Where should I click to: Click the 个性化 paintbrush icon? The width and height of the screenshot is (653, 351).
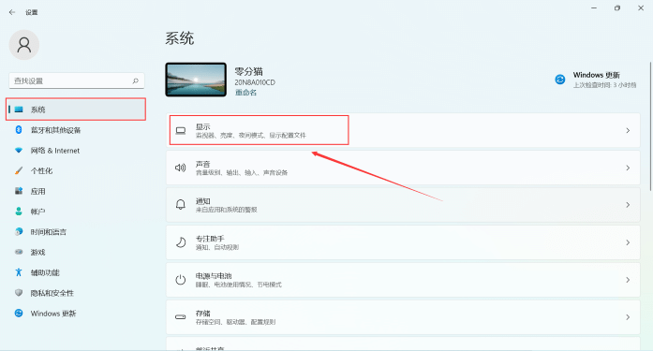click(x=19, y=170)
